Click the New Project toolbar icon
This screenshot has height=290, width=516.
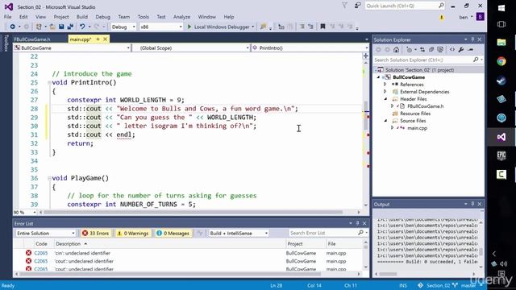point(39,27)
